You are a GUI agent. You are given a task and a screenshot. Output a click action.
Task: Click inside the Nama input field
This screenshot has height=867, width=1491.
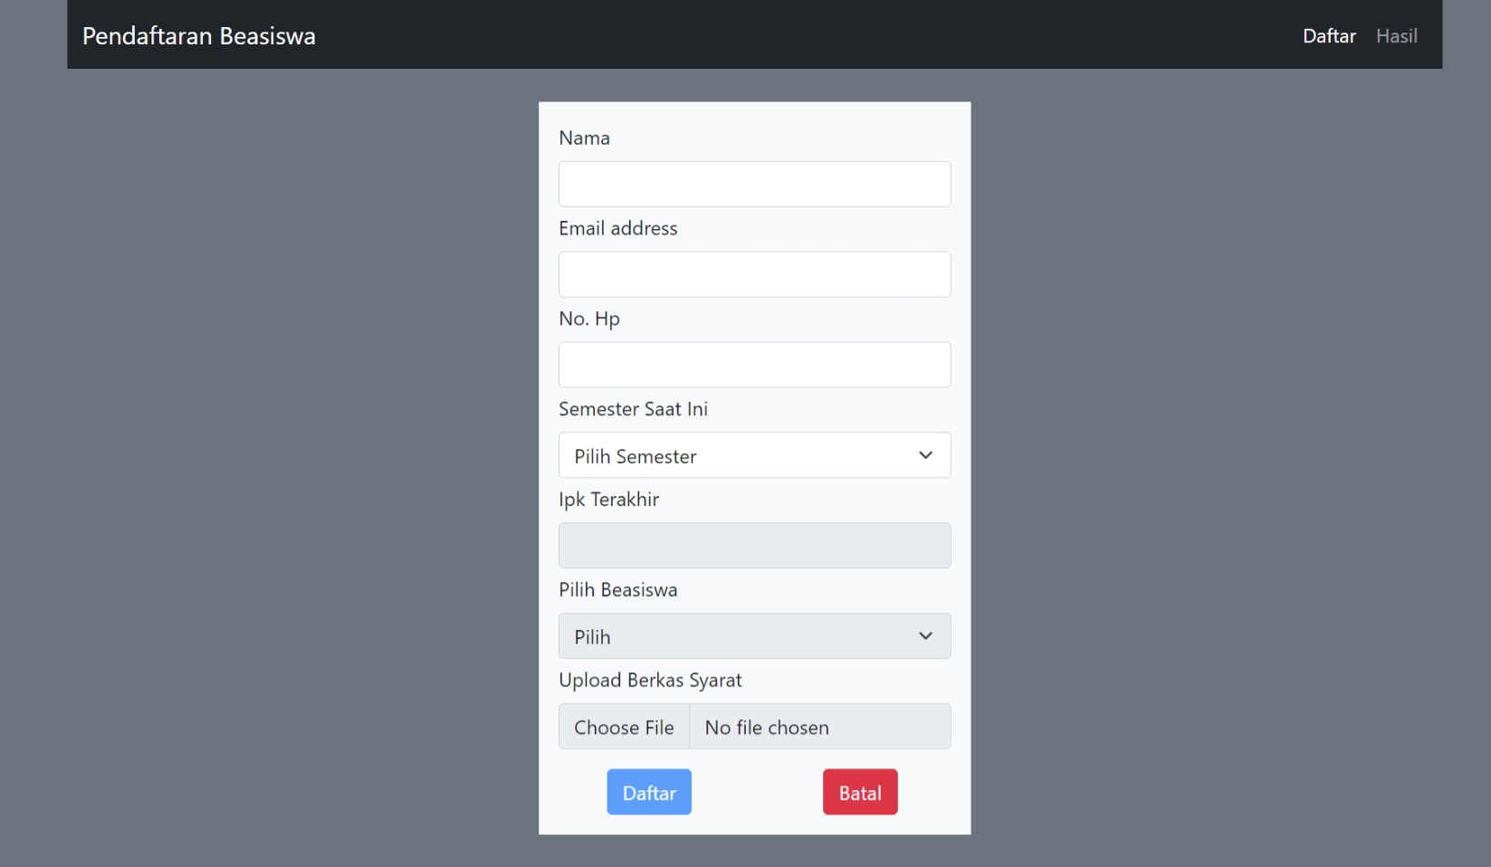click(x=753, y=184)
